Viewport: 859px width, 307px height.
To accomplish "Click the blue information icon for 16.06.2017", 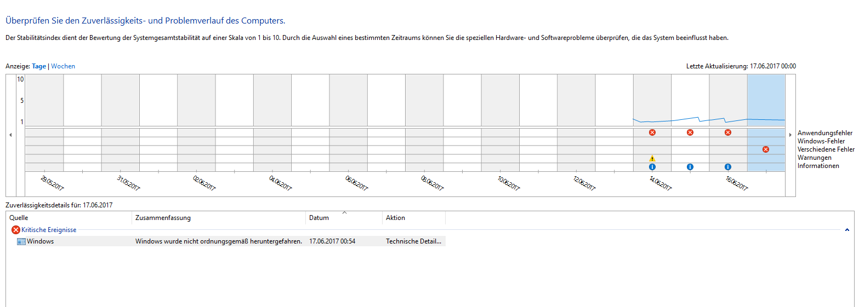I will (728, 167).
